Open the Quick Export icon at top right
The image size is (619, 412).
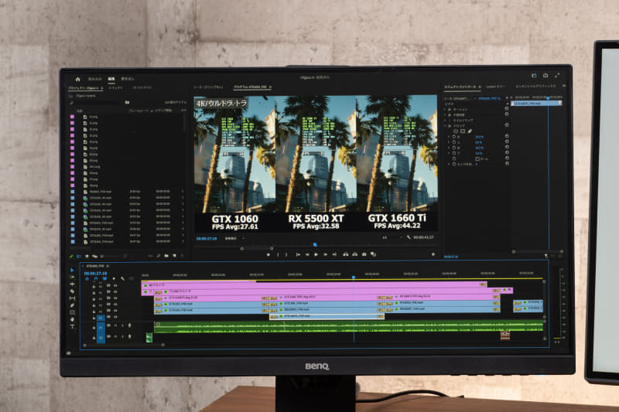[x=545, y=75]
